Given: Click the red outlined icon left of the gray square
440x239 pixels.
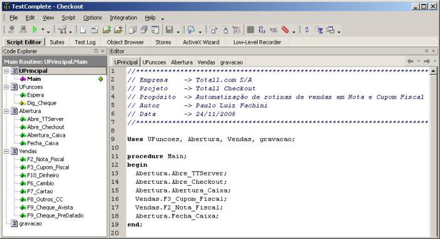Looking at the screenshot, I should coord(236,29).
